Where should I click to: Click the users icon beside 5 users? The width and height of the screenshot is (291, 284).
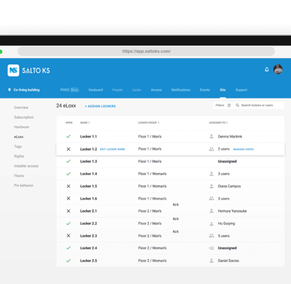(211, 236)
